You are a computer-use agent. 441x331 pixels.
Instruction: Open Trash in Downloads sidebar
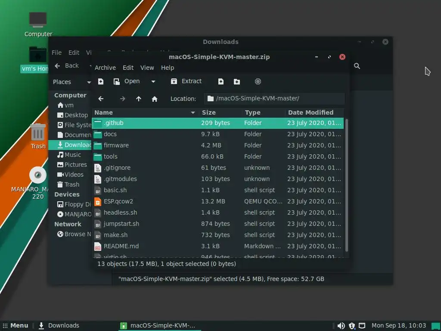click(x=68, y=184)
